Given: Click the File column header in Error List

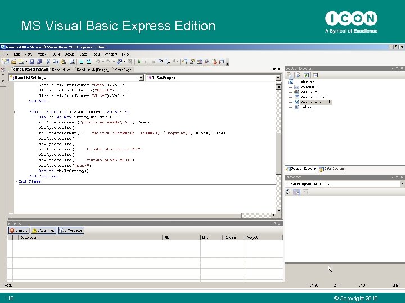Looking at the screenshot, I should coord(182,237).
